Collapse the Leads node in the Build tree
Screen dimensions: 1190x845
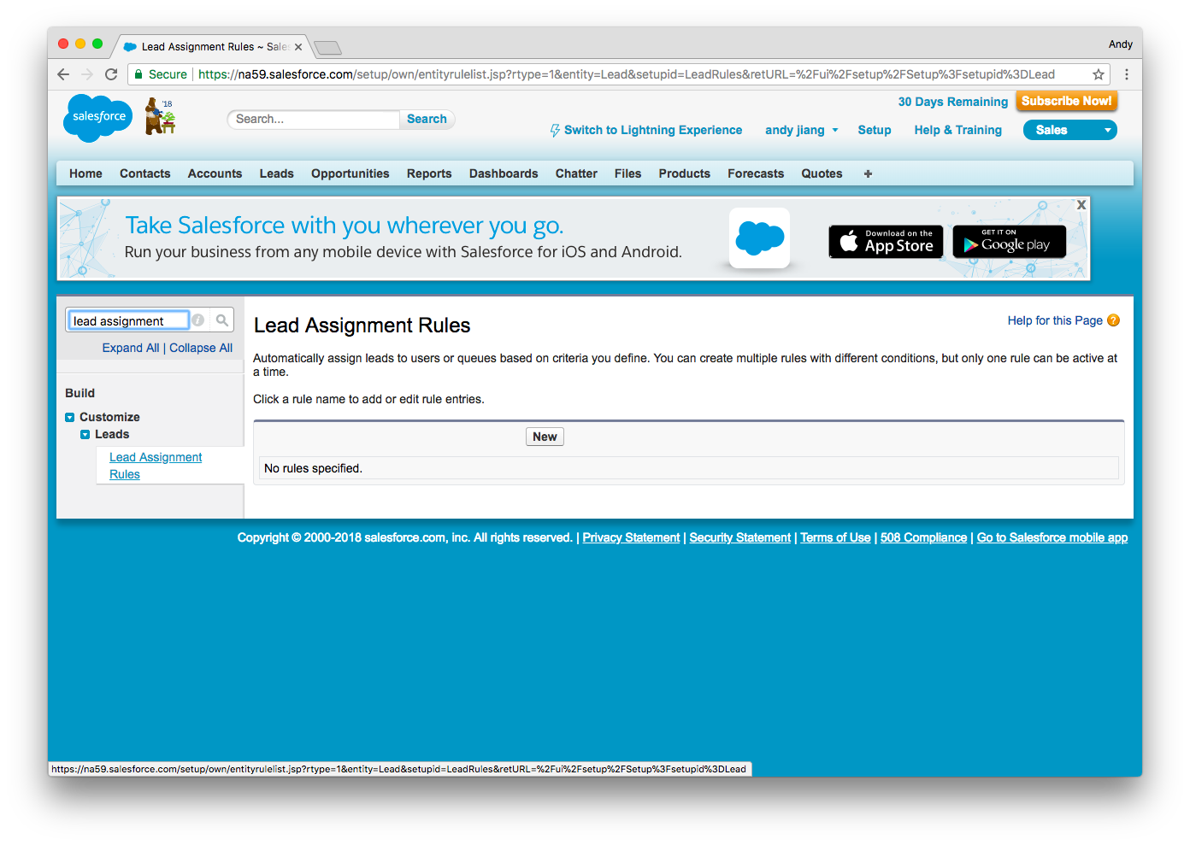pos(85,434)
